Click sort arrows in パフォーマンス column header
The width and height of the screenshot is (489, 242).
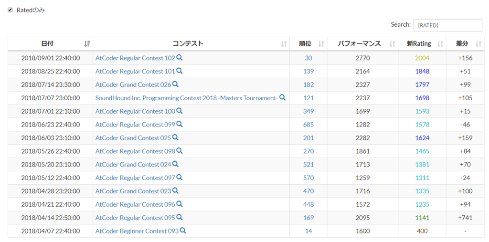(392, 44)
